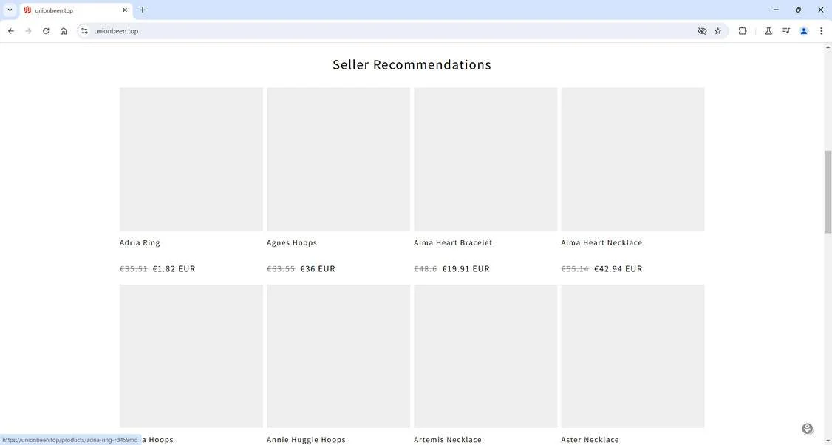Image resolution: width=832 pixels, height=445 pixels.
Task: Click the €1.82 EUR sale price
Action: click(x=174, y=268)
